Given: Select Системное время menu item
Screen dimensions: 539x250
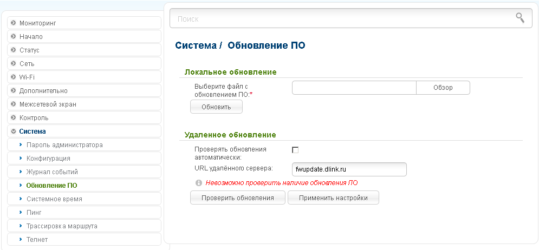Looking at the screenshot, I should (x=54, y=199).
